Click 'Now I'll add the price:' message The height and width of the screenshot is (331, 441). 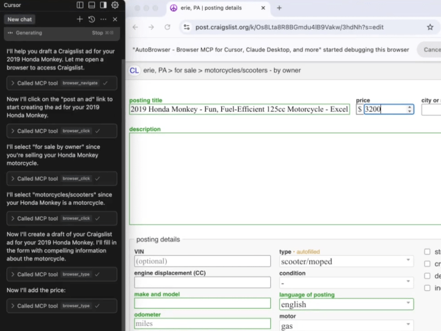[36, 290]
